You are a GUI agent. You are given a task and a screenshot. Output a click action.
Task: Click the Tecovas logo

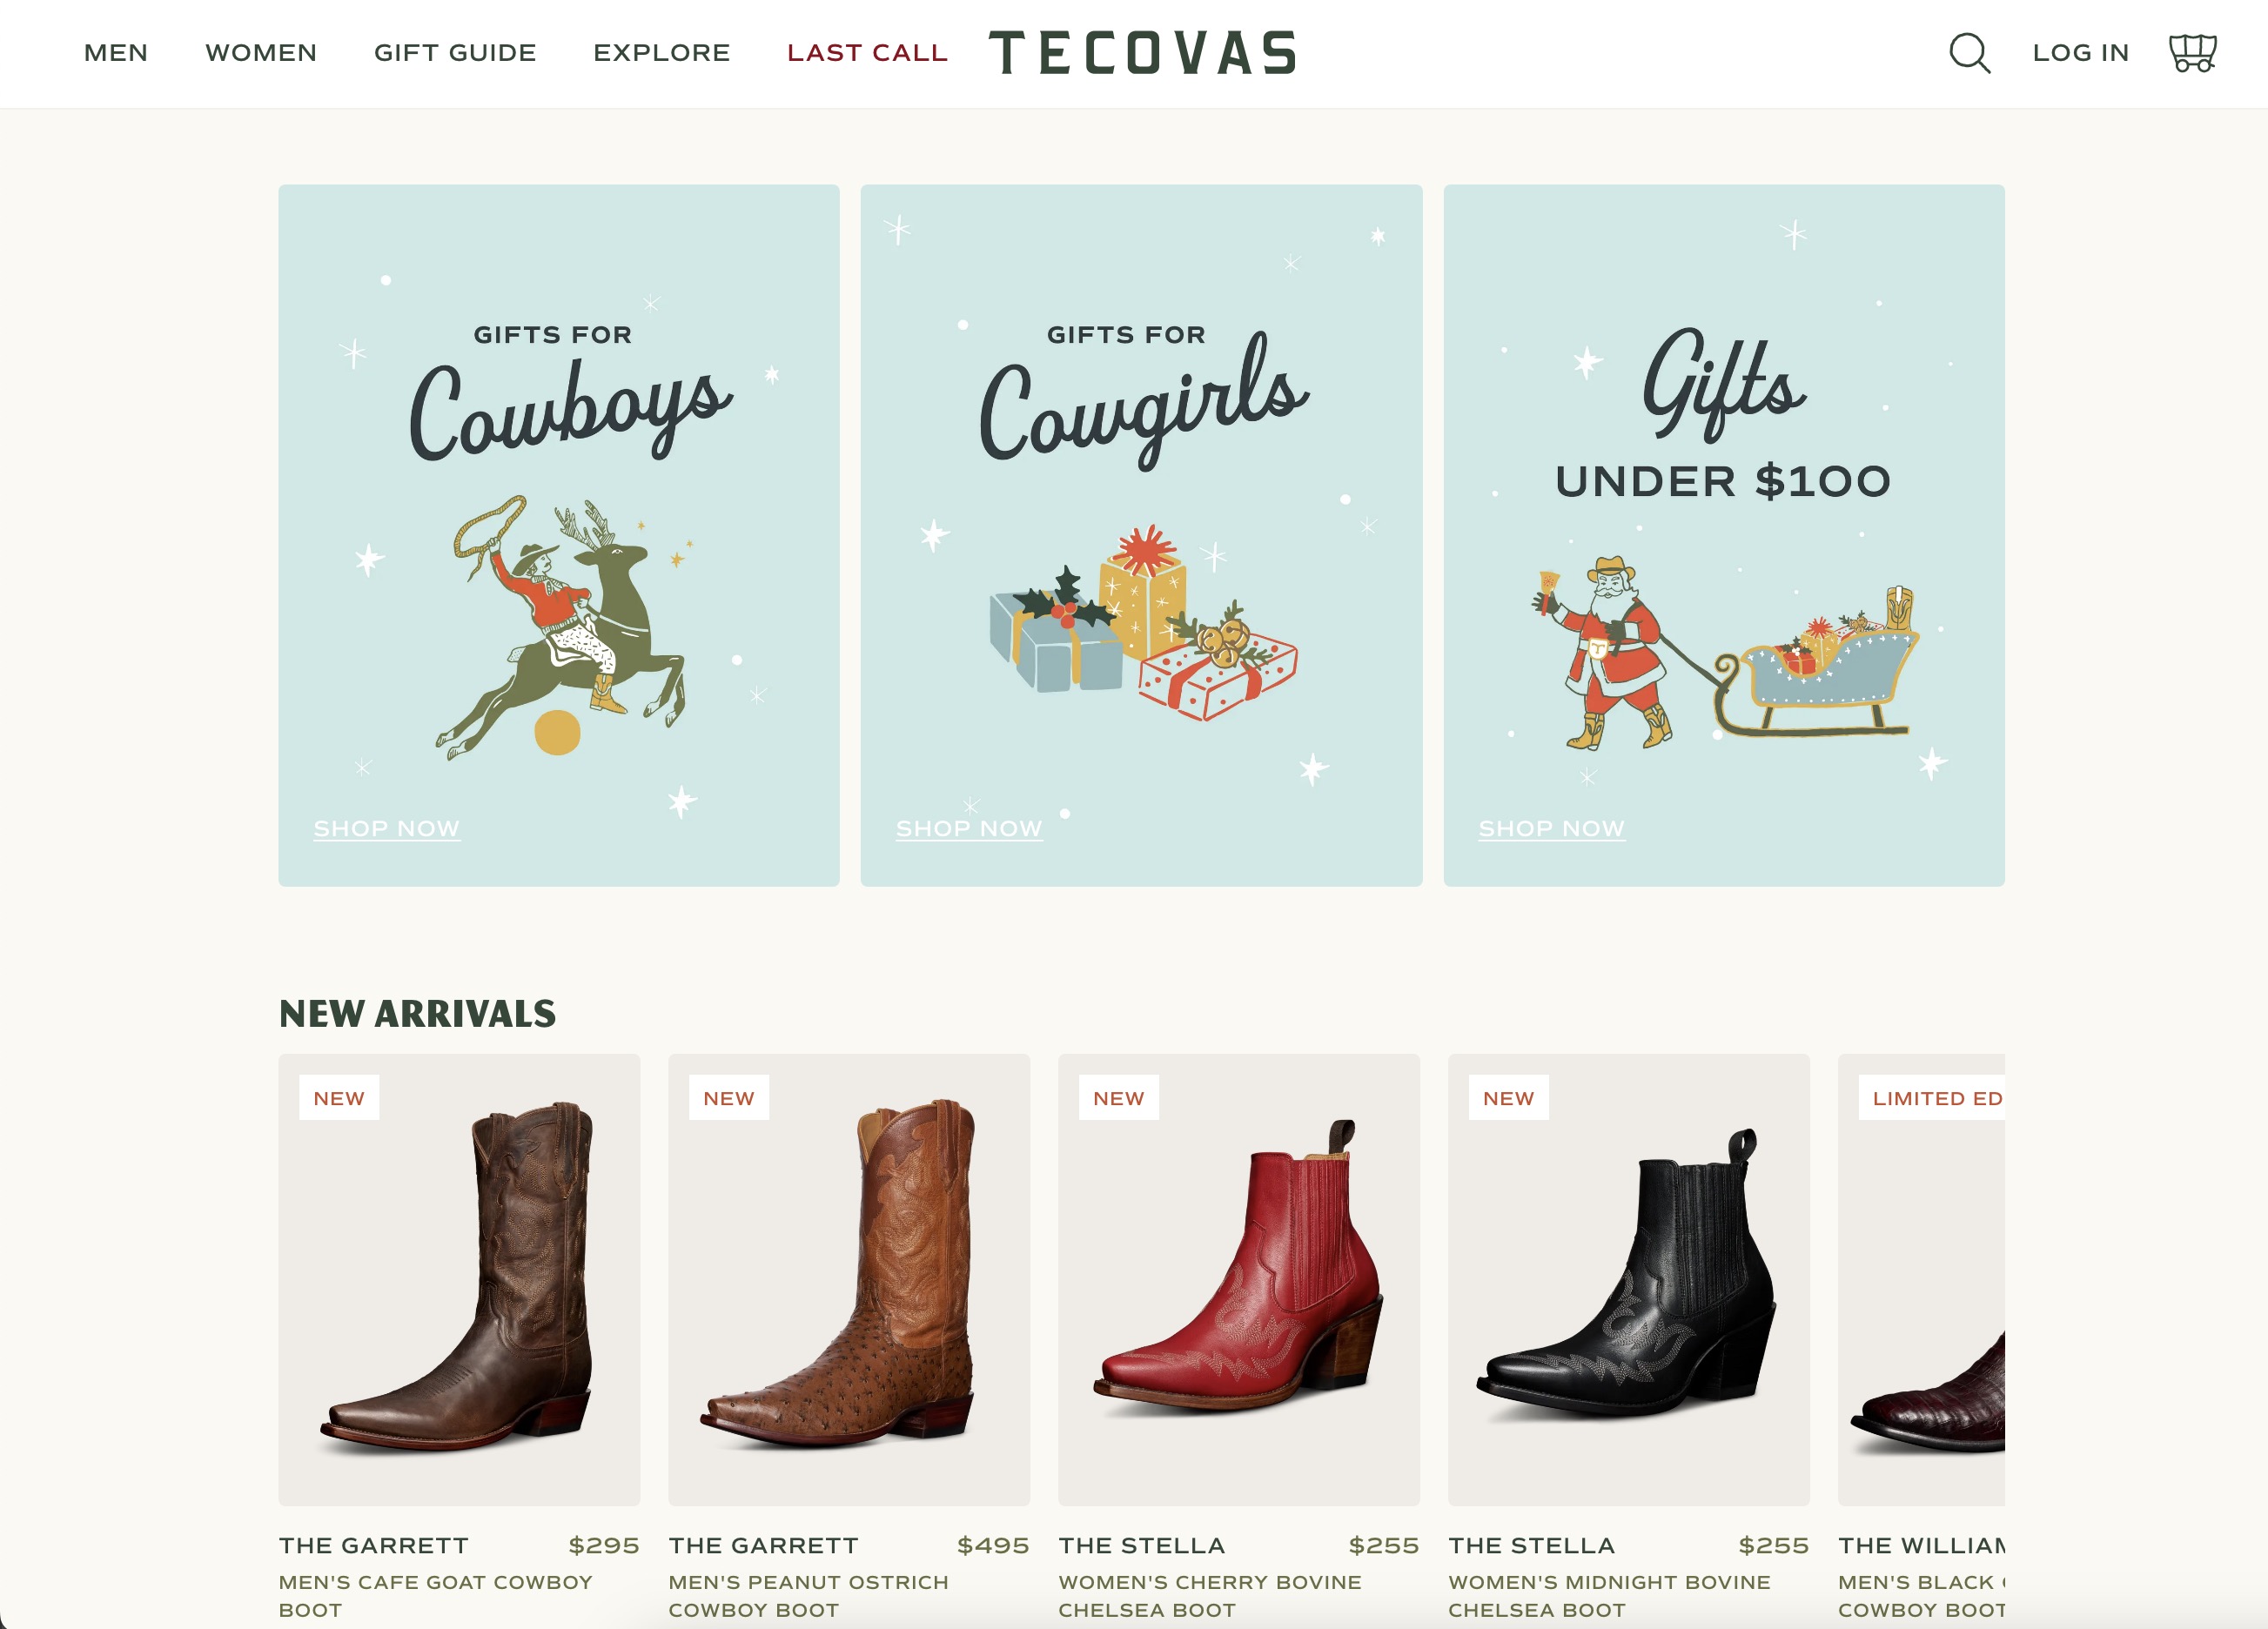click(x=1143, y=53)
